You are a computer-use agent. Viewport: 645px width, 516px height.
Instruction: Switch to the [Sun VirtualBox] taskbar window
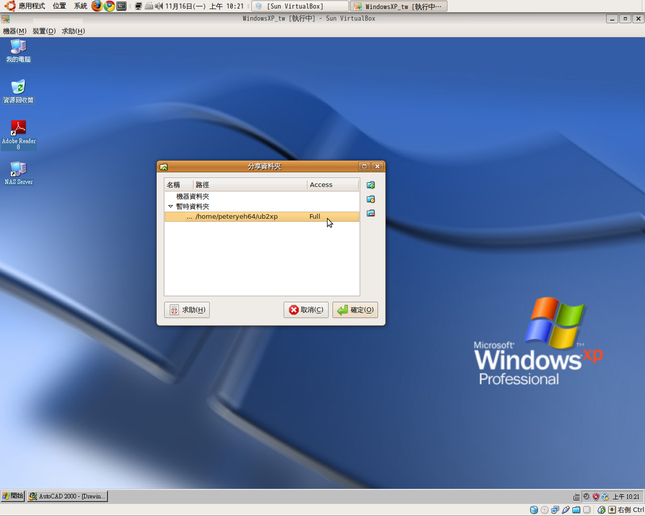point(300,6)
